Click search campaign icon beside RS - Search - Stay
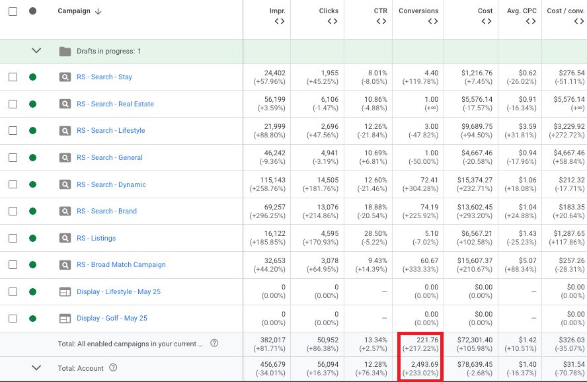This screenshot has height=382, width=587. pos(65,77)
